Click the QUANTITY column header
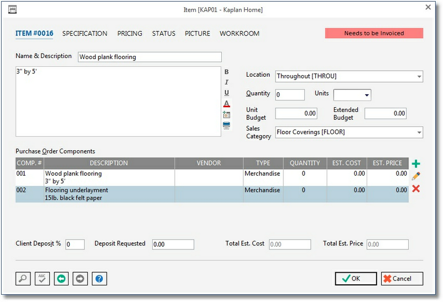The width and height of the screenshot is (443, 302). click(305, 163)
